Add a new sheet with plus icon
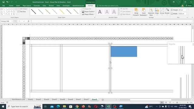 [x=103, y=100]
